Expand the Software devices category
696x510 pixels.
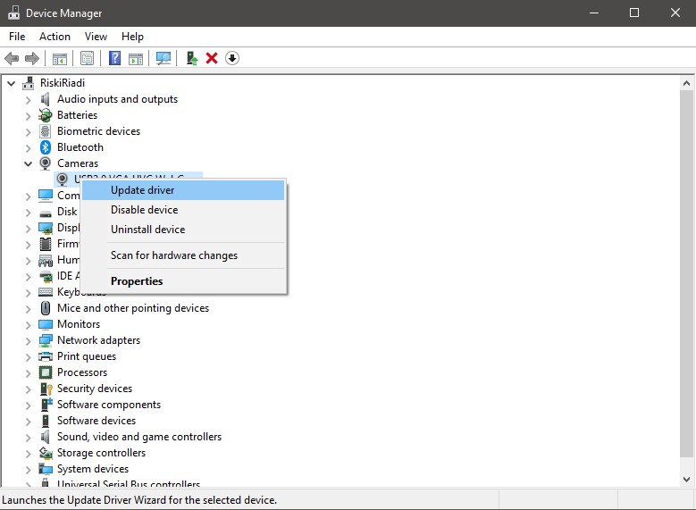28,421
